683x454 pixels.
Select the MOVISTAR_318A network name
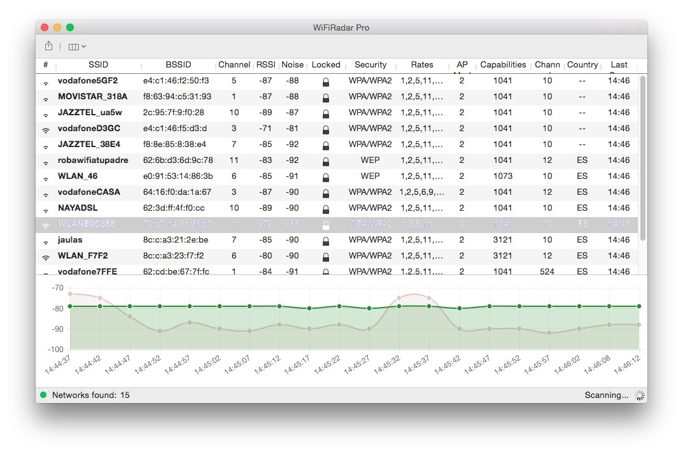point(92,96)
